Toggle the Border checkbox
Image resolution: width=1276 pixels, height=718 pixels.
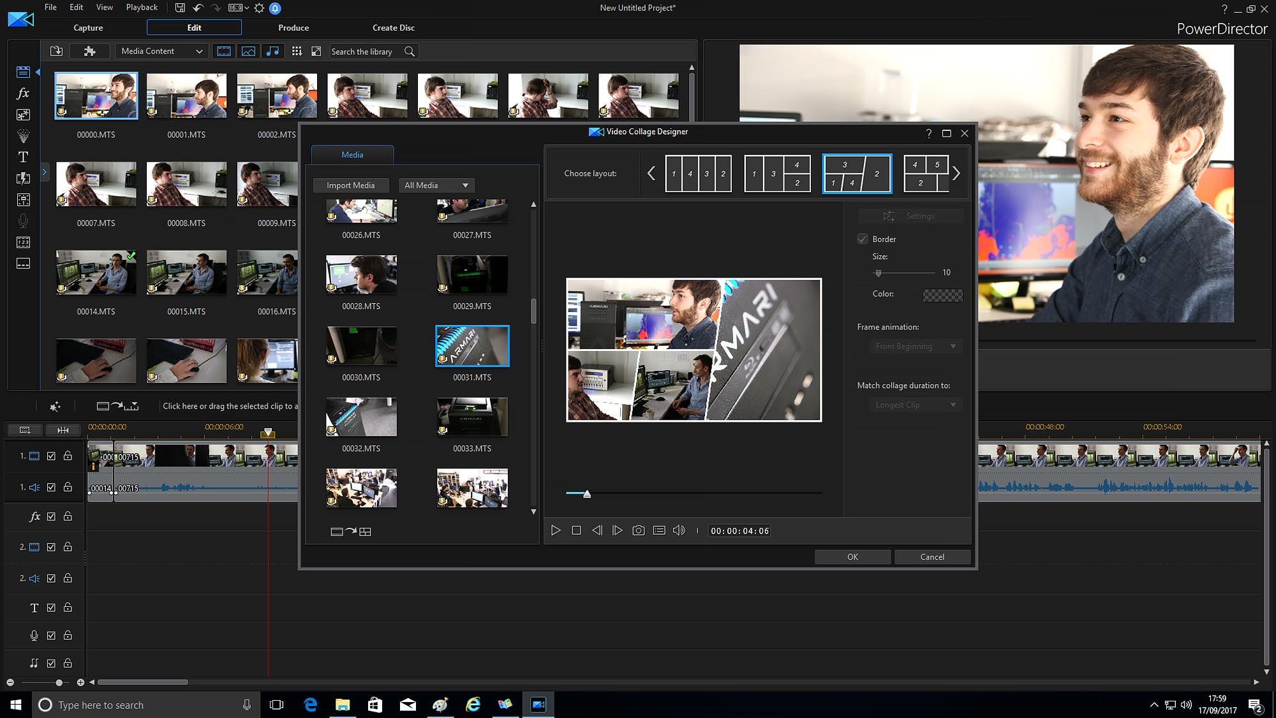pyautogui.click(x=863, y=239)
